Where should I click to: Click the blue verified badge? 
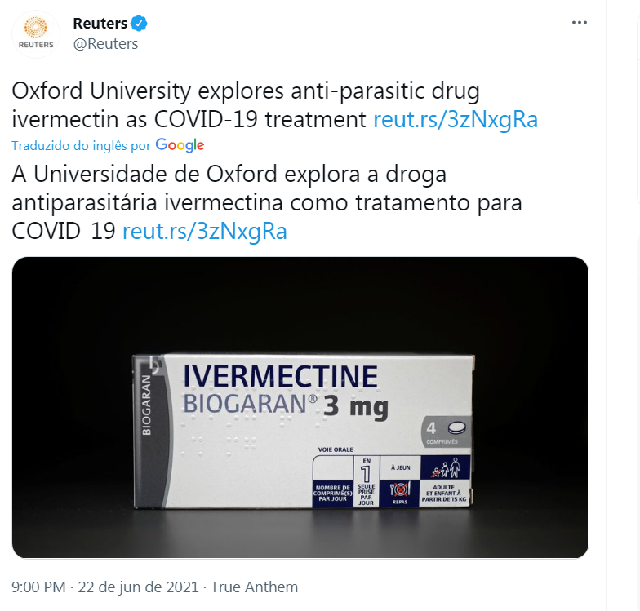(x=139, y=23)
